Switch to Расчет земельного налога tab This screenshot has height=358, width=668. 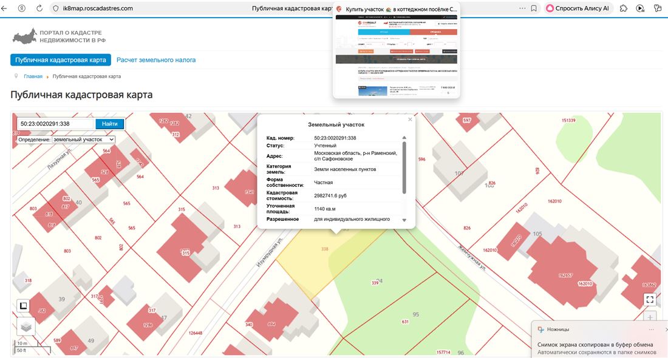pyautogui.click(x=156, y=60)
